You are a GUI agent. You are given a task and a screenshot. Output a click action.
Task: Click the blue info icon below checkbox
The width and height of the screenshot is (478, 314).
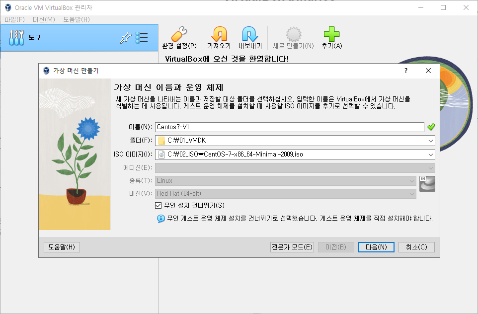(x=160, y=219)
